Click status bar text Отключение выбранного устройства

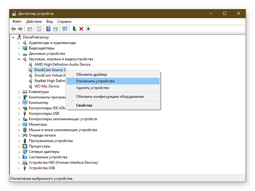coord(42,179)
